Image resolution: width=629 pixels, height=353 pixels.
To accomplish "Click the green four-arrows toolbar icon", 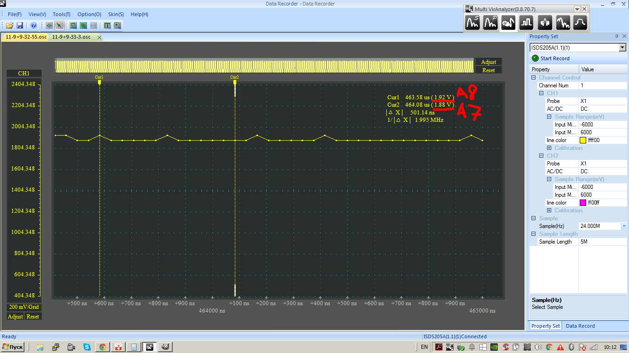I will 49,25.
